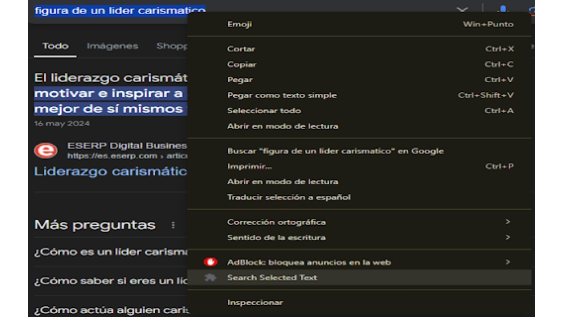Open the Más preguntas three-dot options

[173, 225]
